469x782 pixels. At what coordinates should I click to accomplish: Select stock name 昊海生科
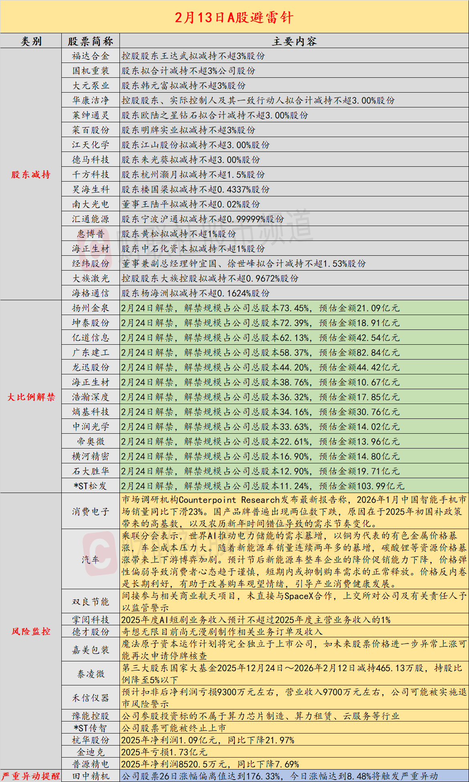tap(91, 190)
